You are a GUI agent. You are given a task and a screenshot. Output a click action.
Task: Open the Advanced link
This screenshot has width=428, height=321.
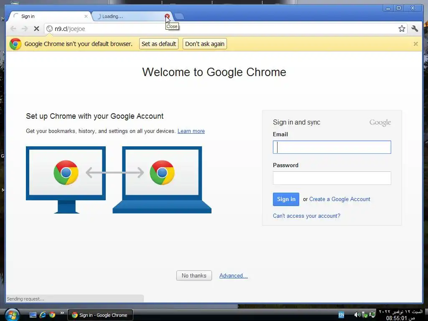click(x=233, y=276)
